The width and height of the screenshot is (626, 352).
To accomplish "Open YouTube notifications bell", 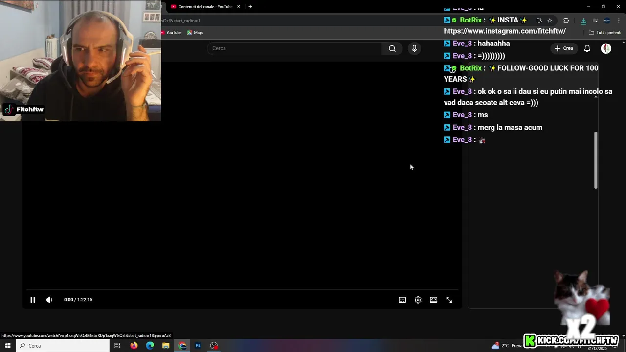I will [x=587, y=48].
